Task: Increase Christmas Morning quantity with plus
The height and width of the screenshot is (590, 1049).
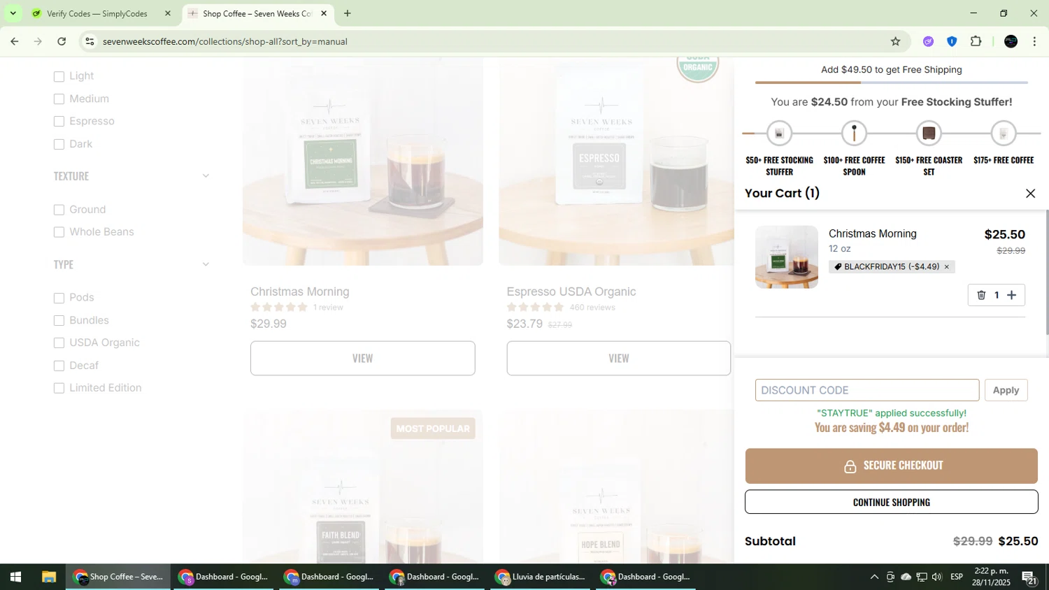Action: (1011, 295)
